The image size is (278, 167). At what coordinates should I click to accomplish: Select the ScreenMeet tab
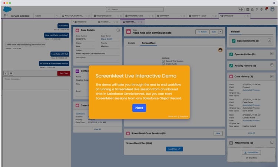pyautogui.click(x=149, y=43)
